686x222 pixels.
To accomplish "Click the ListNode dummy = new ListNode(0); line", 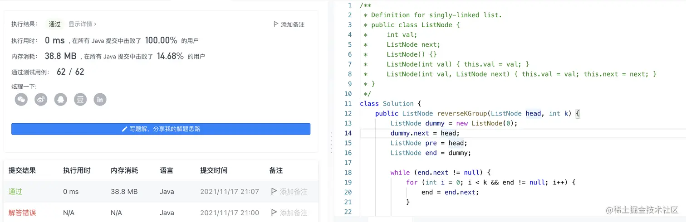I will pos(454,123).
